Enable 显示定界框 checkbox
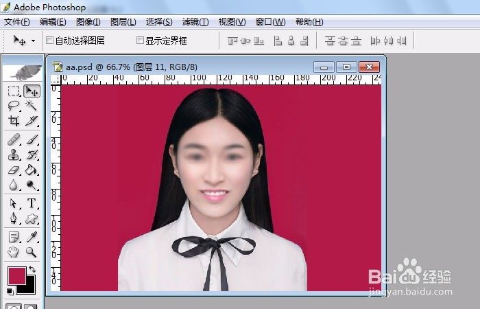480x309 pixels. pyautogui.click(x=140, y=40)
